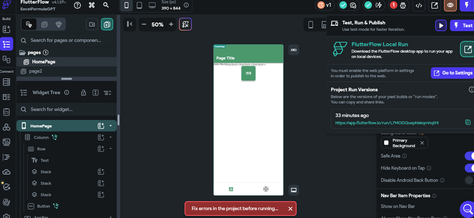Toggle Disable Android Back Button switch

click(469, 180)
